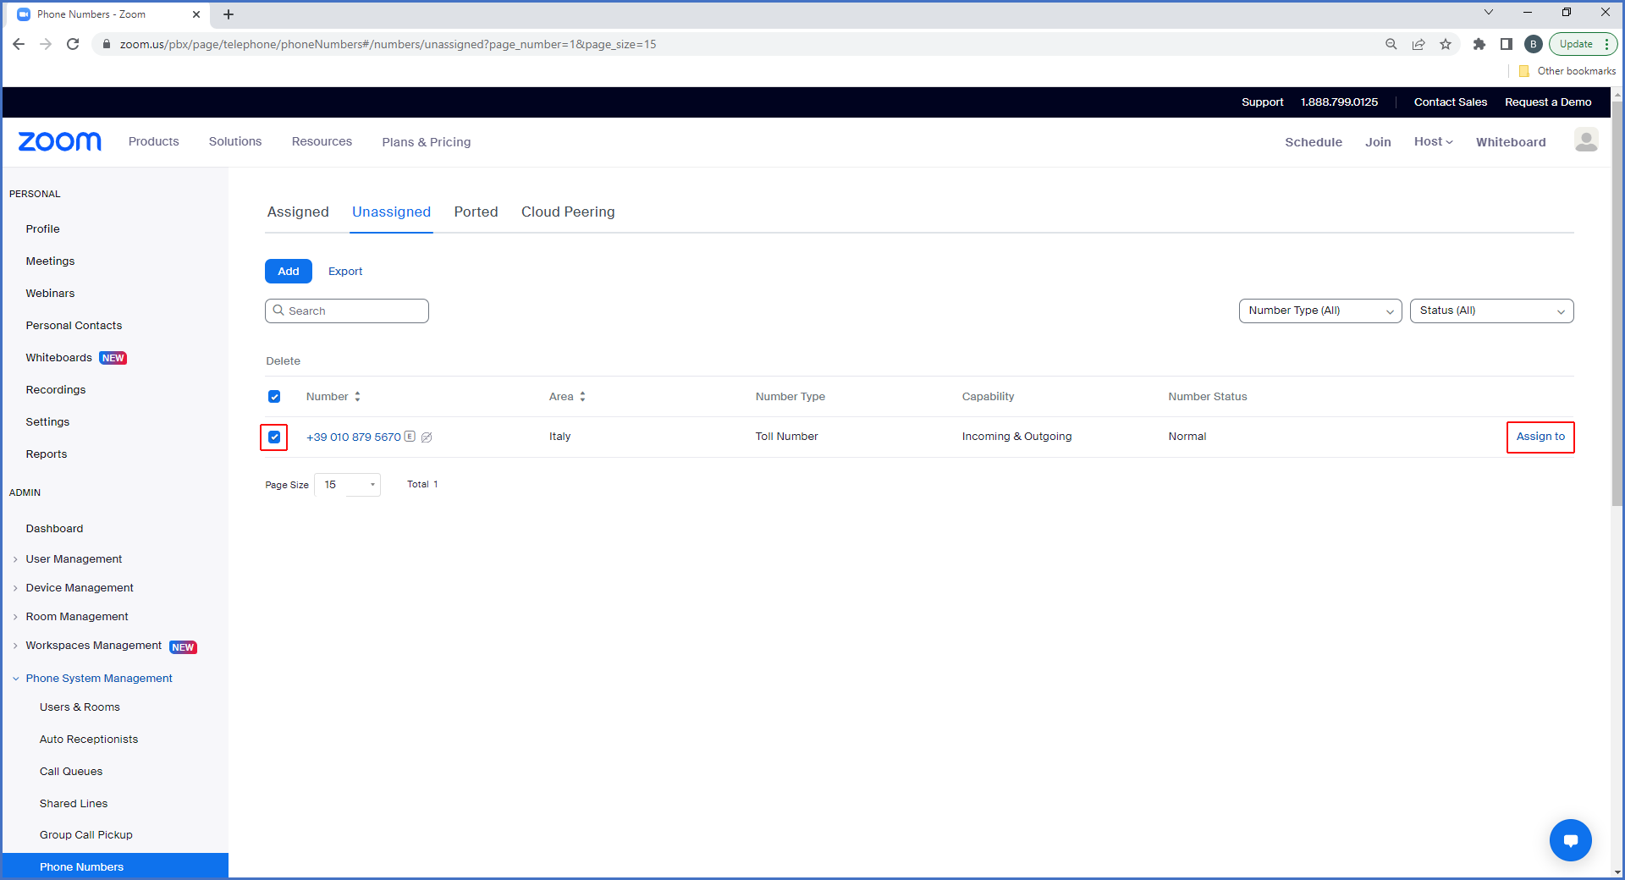Toggle the select-all header checkbox

[x=274, y=396]
